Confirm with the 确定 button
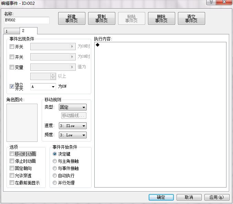Screen dimensions: 233x204 [161, 197]
